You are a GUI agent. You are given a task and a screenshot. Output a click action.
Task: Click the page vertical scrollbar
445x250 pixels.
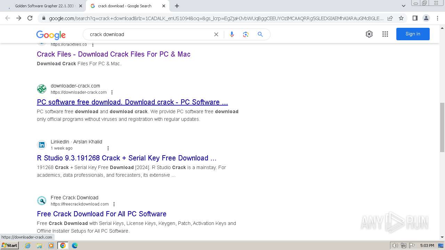coord(442,127)
